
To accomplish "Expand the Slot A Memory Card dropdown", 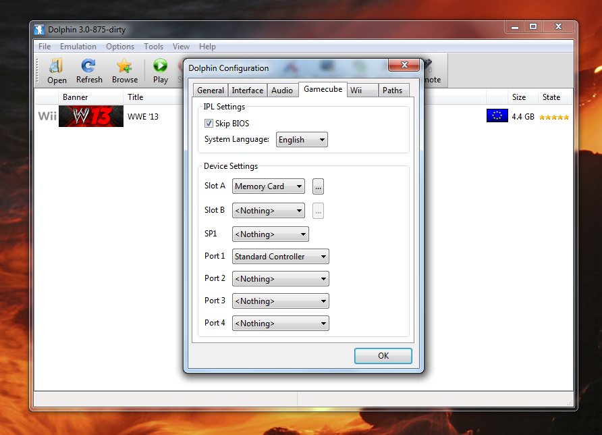I will pos(268,186).
